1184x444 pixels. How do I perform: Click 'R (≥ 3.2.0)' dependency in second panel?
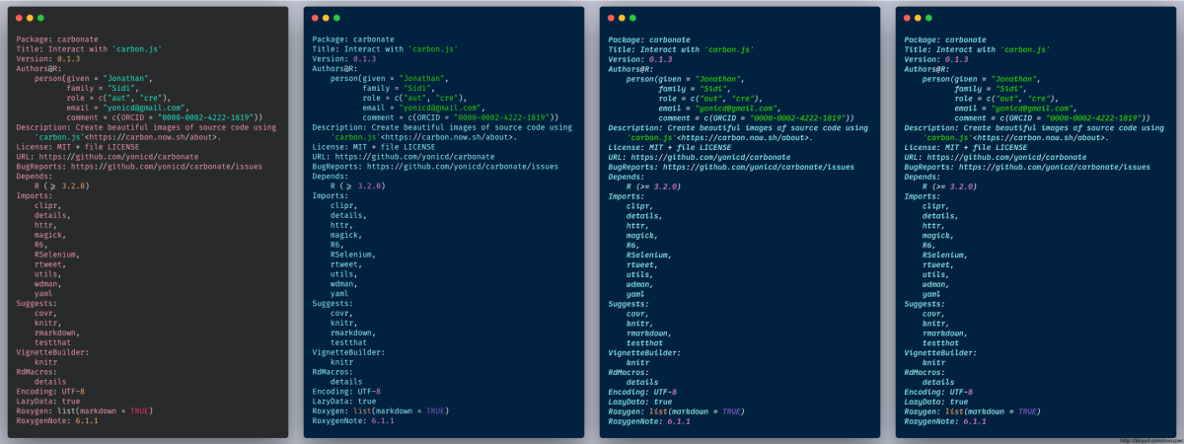click(x=357, y=186)
